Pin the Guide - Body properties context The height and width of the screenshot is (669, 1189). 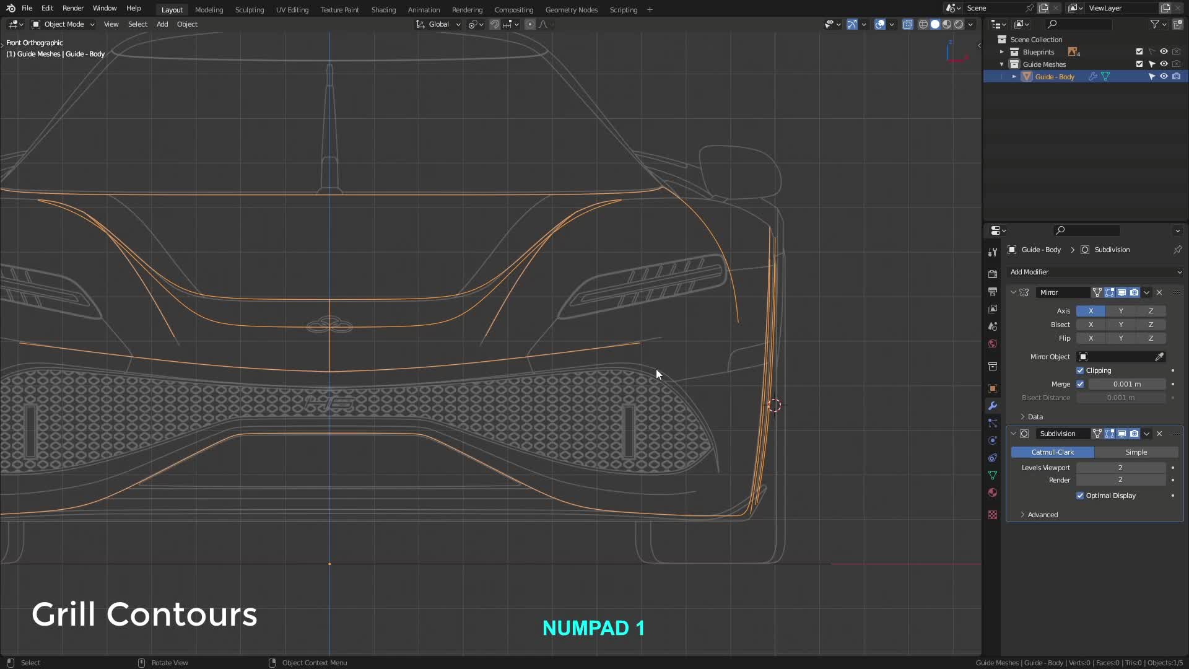[1177, 250]
